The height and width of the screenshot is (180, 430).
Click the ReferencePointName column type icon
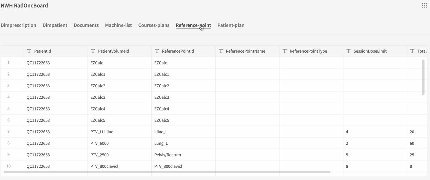(x=221, y=51)
